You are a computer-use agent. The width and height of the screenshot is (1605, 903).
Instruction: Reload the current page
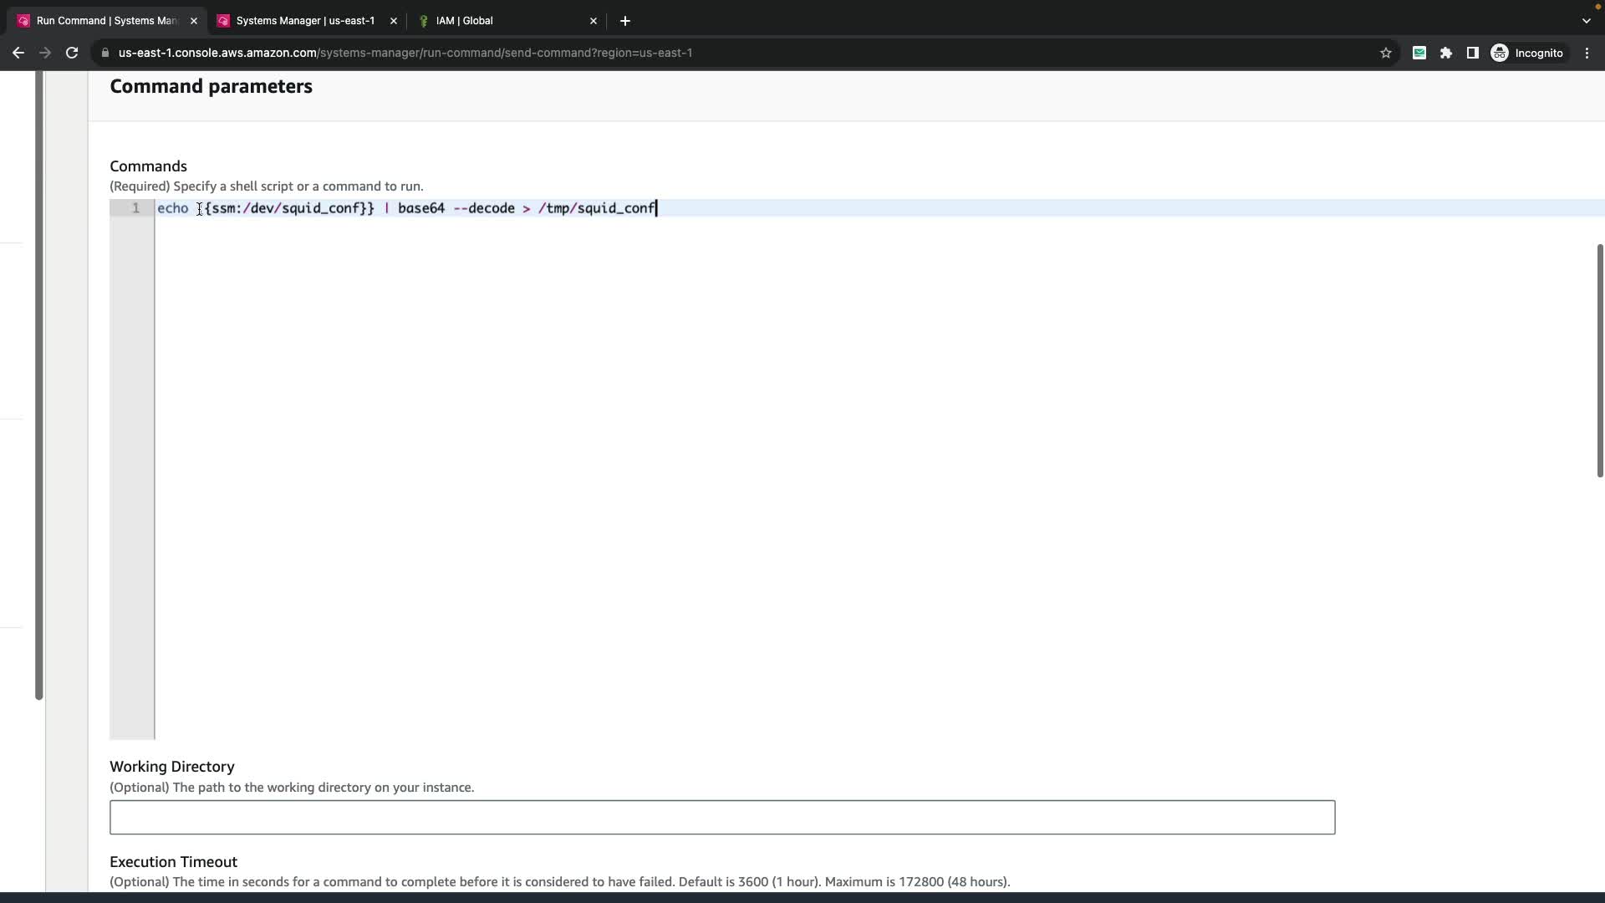[x=72, y=53]
